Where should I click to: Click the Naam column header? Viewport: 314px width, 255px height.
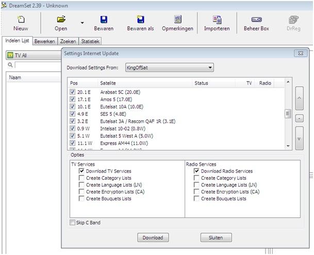click(34, 77)
